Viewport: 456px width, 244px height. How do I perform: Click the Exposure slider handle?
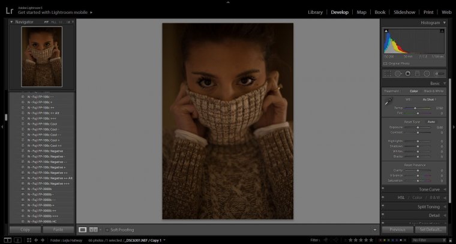(x=418, y=127)
